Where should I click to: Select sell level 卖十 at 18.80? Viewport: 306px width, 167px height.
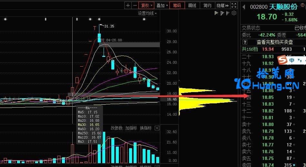click(273, 124)
